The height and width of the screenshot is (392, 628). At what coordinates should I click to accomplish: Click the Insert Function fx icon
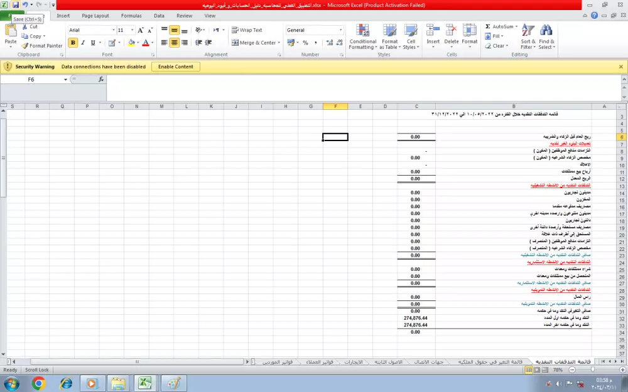(x=101, y=79)
